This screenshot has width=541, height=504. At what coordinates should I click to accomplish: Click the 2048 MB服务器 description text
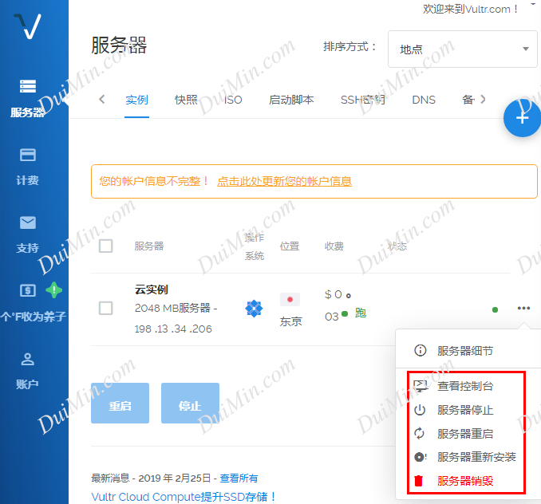[x=176, y=308]
